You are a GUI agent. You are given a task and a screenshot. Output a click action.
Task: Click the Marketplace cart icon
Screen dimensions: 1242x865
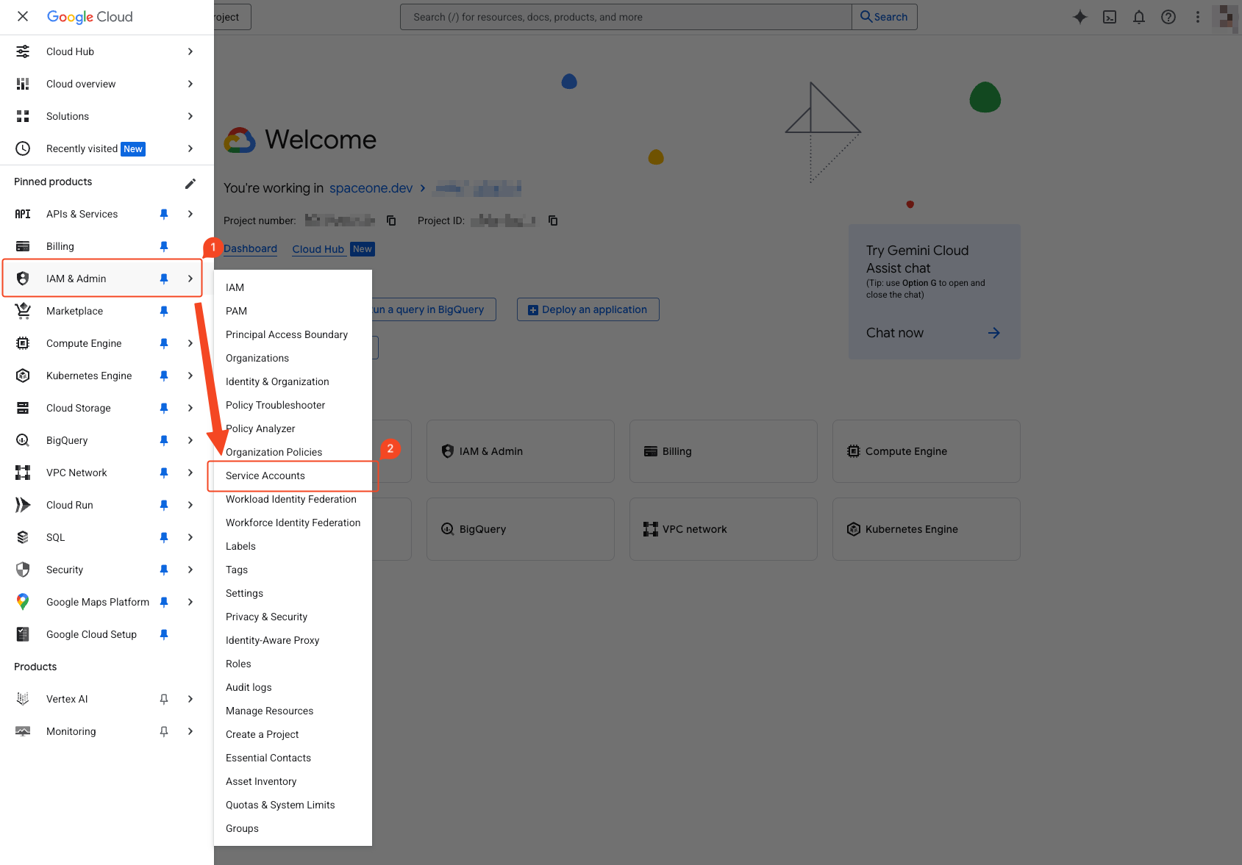click(x=23, y=311)
